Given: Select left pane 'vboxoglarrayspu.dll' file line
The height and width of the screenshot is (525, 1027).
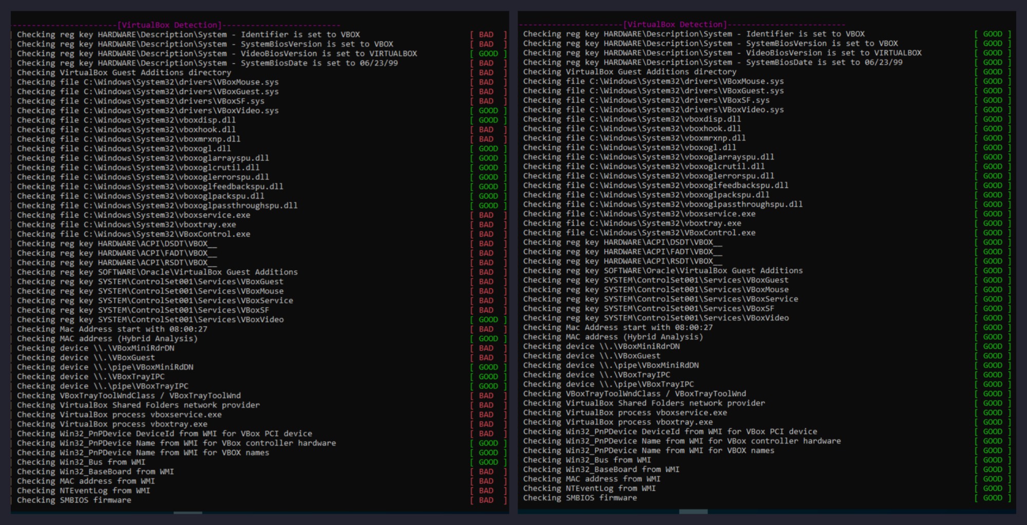Looking at the screenshot, I should pyautogui.click(x=143, y=158).
